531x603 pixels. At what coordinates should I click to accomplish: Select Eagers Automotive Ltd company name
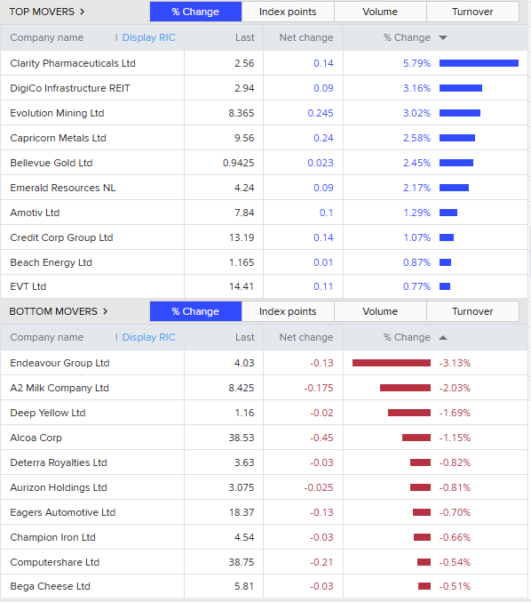(63, 512)
